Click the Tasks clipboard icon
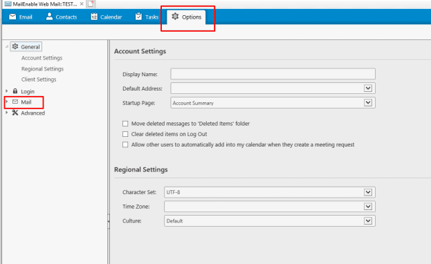The height and width of the screenshot is (264, 431). click(x=138, y=17)
